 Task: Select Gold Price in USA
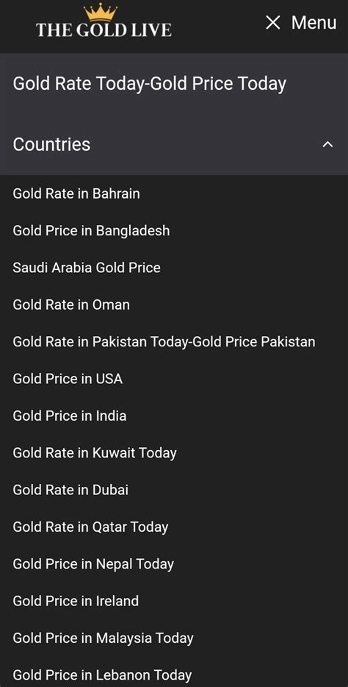click(x=68, y=379)
